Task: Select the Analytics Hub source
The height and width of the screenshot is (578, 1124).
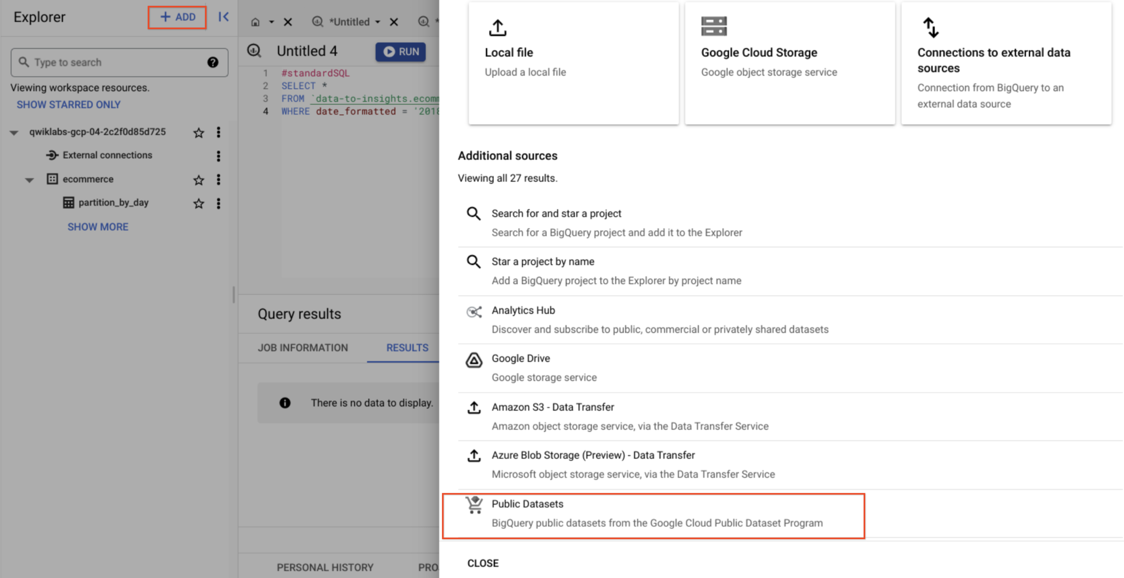Action: [523, 310]
